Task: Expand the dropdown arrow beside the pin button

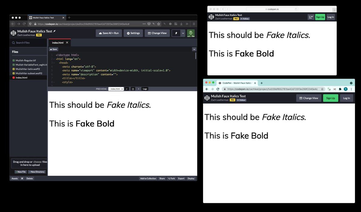Action: coord(183,33)
